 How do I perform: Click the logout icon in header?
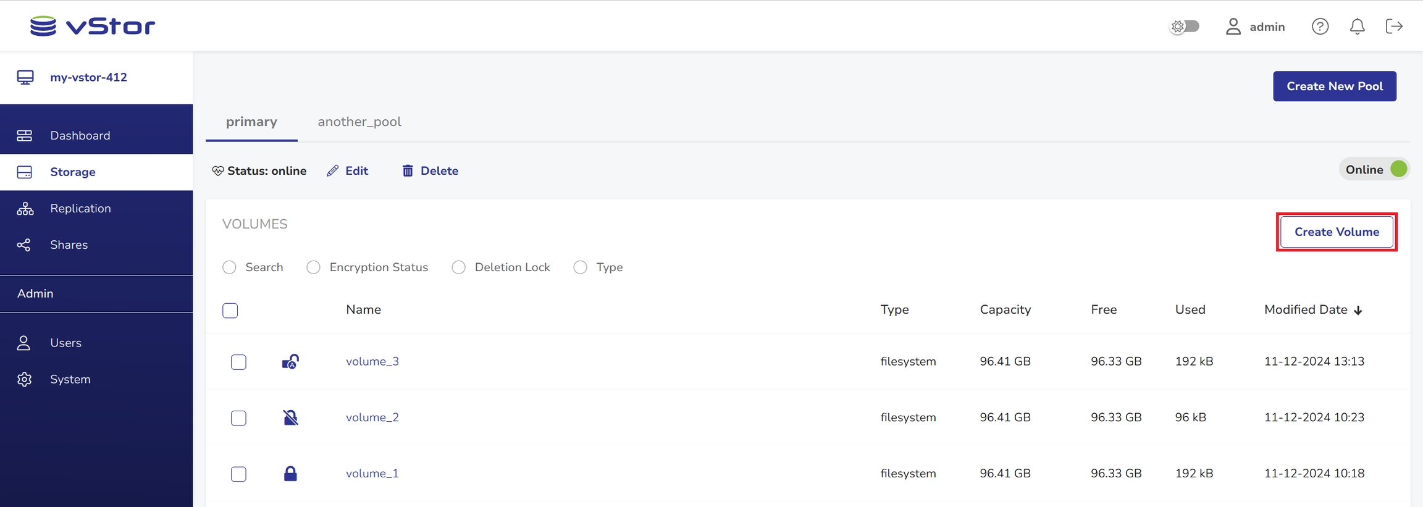pyautogui.click(x=1394, y=27)
